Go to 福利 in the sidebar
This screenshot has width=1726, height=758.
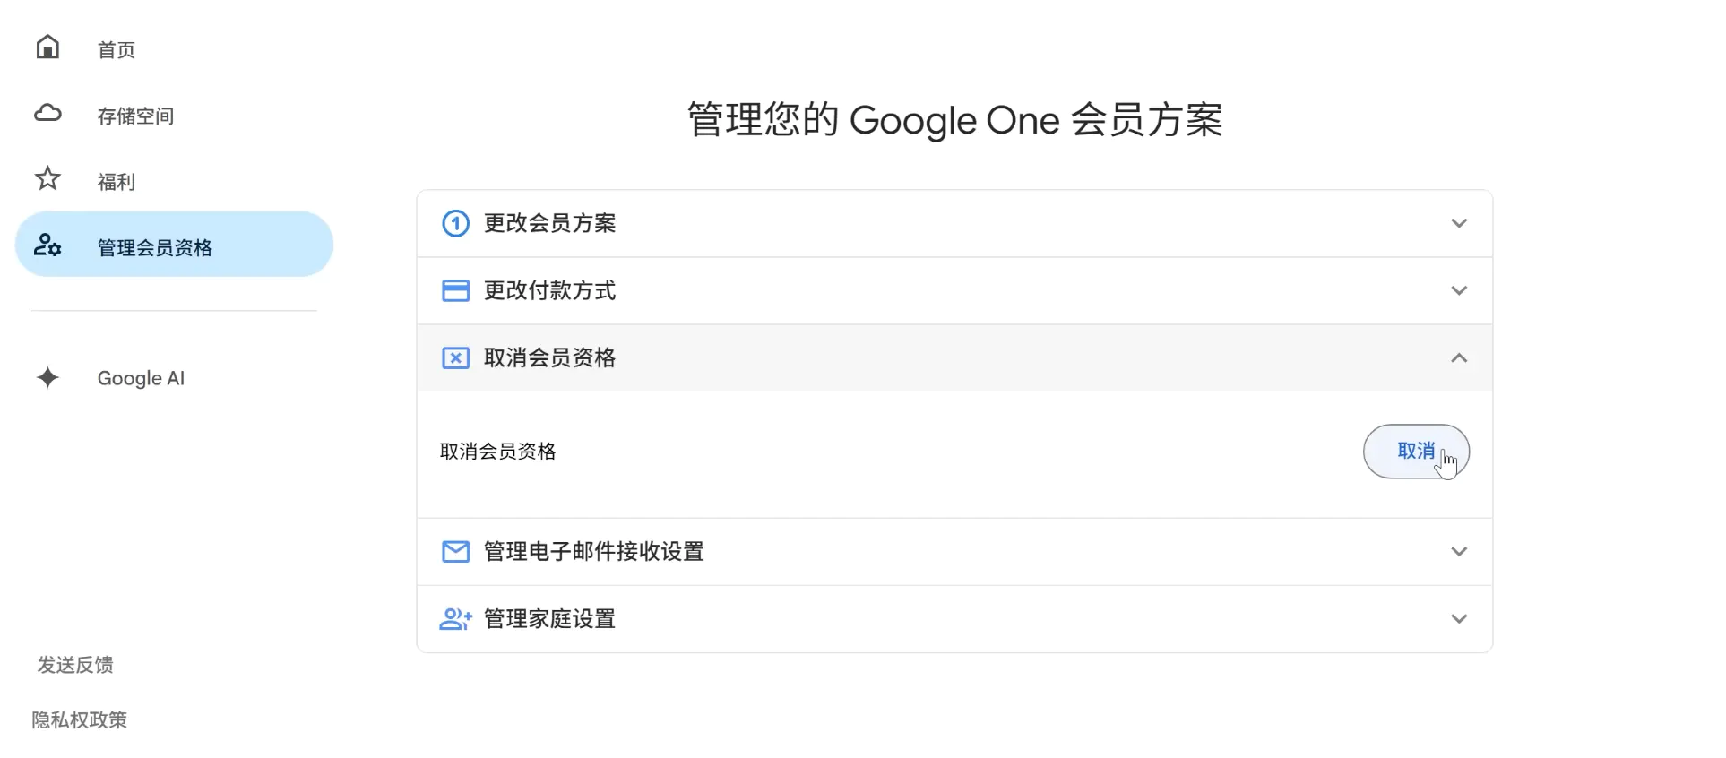click(117, 182)
